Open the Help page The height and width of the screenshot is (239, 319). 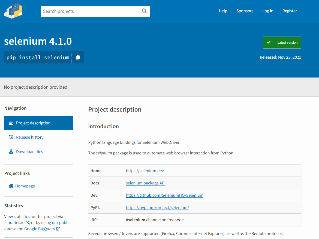(x=223, y=11)
